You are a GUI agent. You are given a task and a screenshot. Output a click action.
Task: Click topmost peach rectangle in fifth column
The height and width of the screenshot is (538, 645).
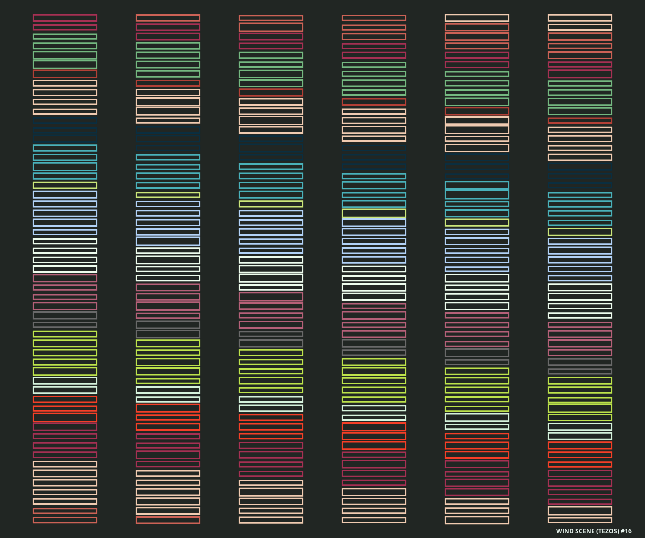coord(477,18)
